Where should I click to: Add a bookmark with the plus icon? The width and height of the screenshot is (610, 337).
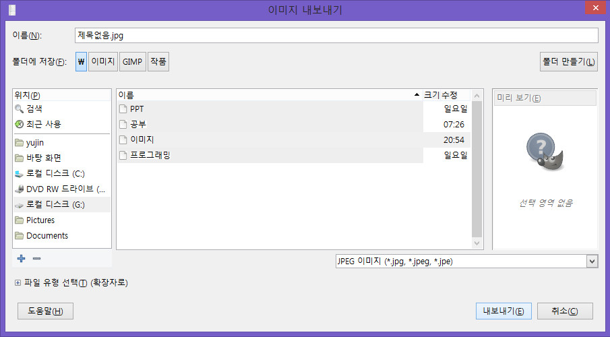tap(22, 258)
